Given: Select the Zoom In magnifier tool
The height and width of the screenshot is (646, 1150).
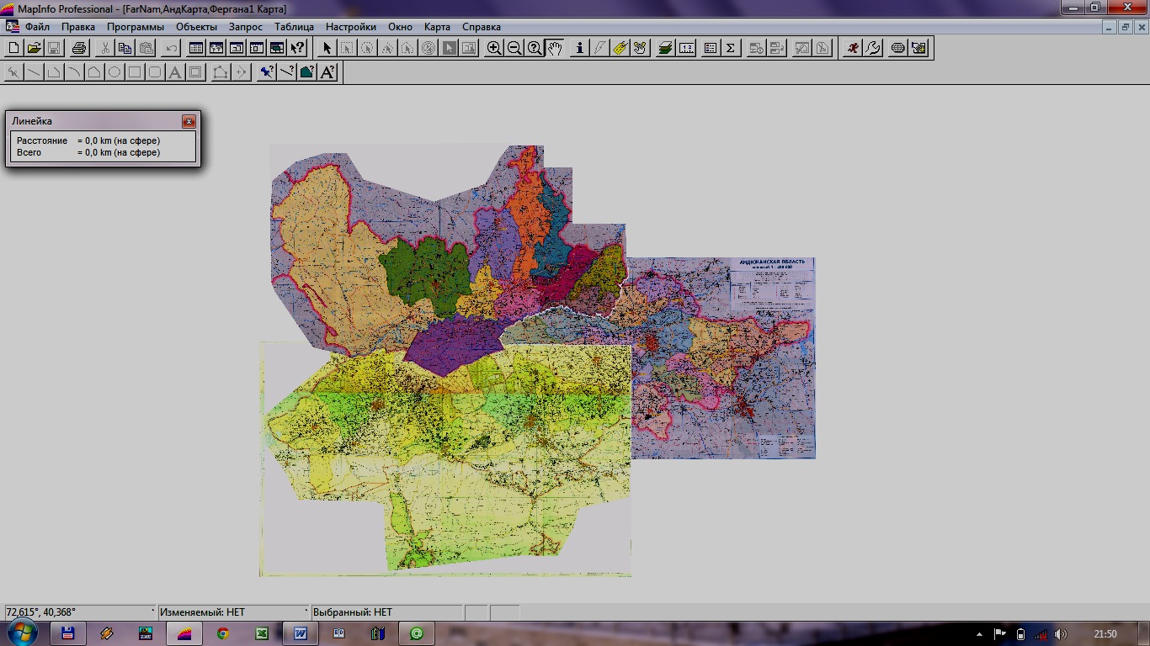Looking at the screenshot, I should [494, 48].
